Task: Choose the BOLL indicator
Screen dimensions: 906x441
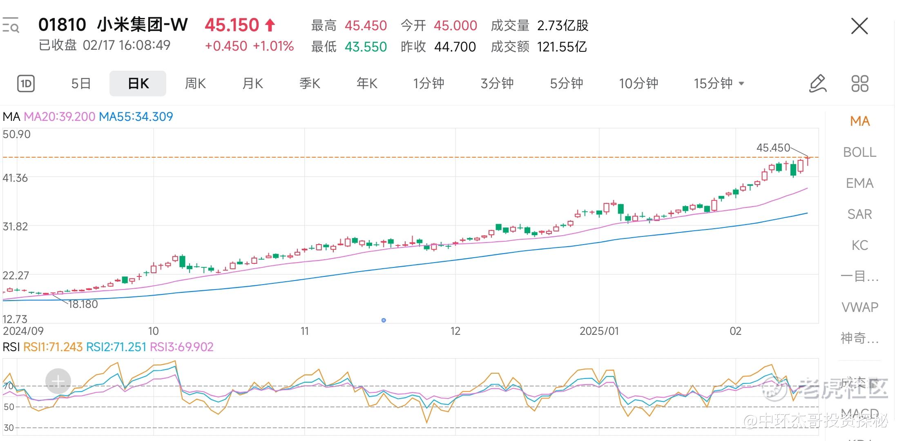Action: (860, 152)
